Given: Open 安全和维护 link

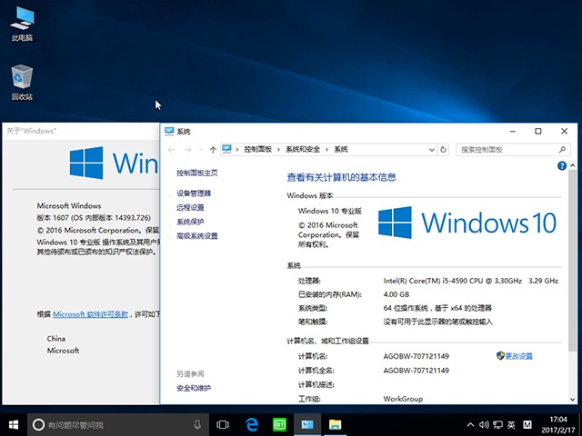Looking at the screenshot, I should point(194,388).
